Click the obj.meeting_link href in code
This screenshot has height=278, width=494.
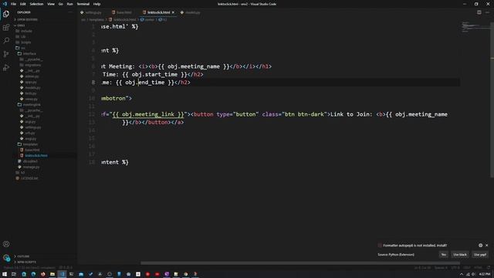tap(147, 114)
